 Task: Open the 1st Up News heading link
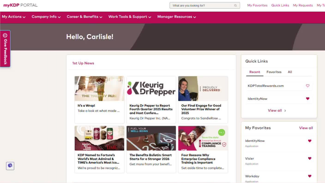pyautogui.click(x=83, y=63)
